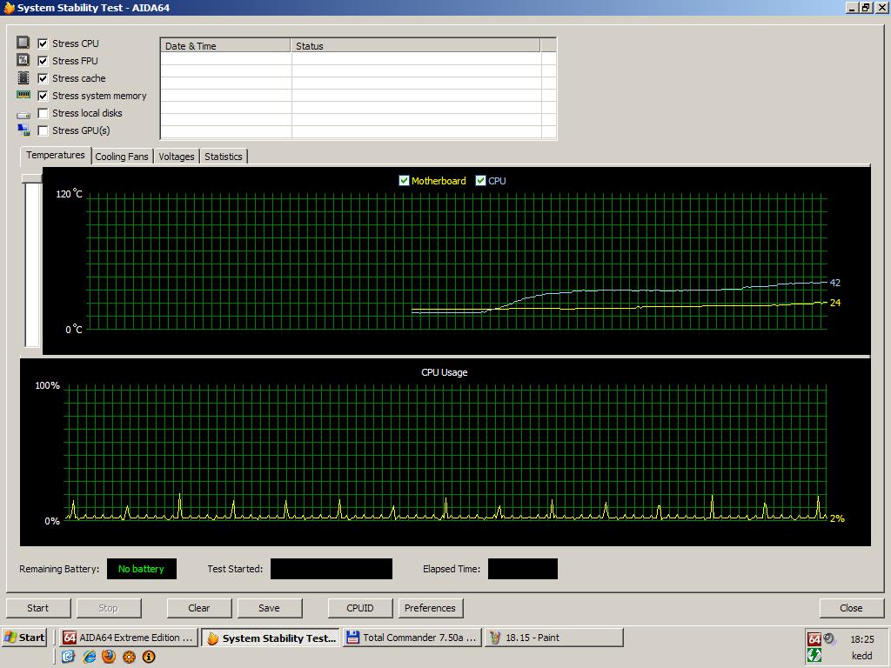This screenshot has width=891, height=668.
Task: Switch to the Statistics tab
Action: tap(224, 157)
